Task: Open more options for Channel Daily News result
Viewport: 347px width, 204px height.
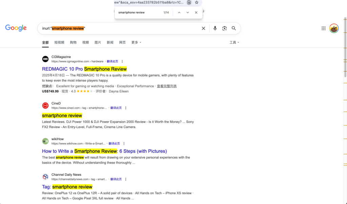Action: 126,179
